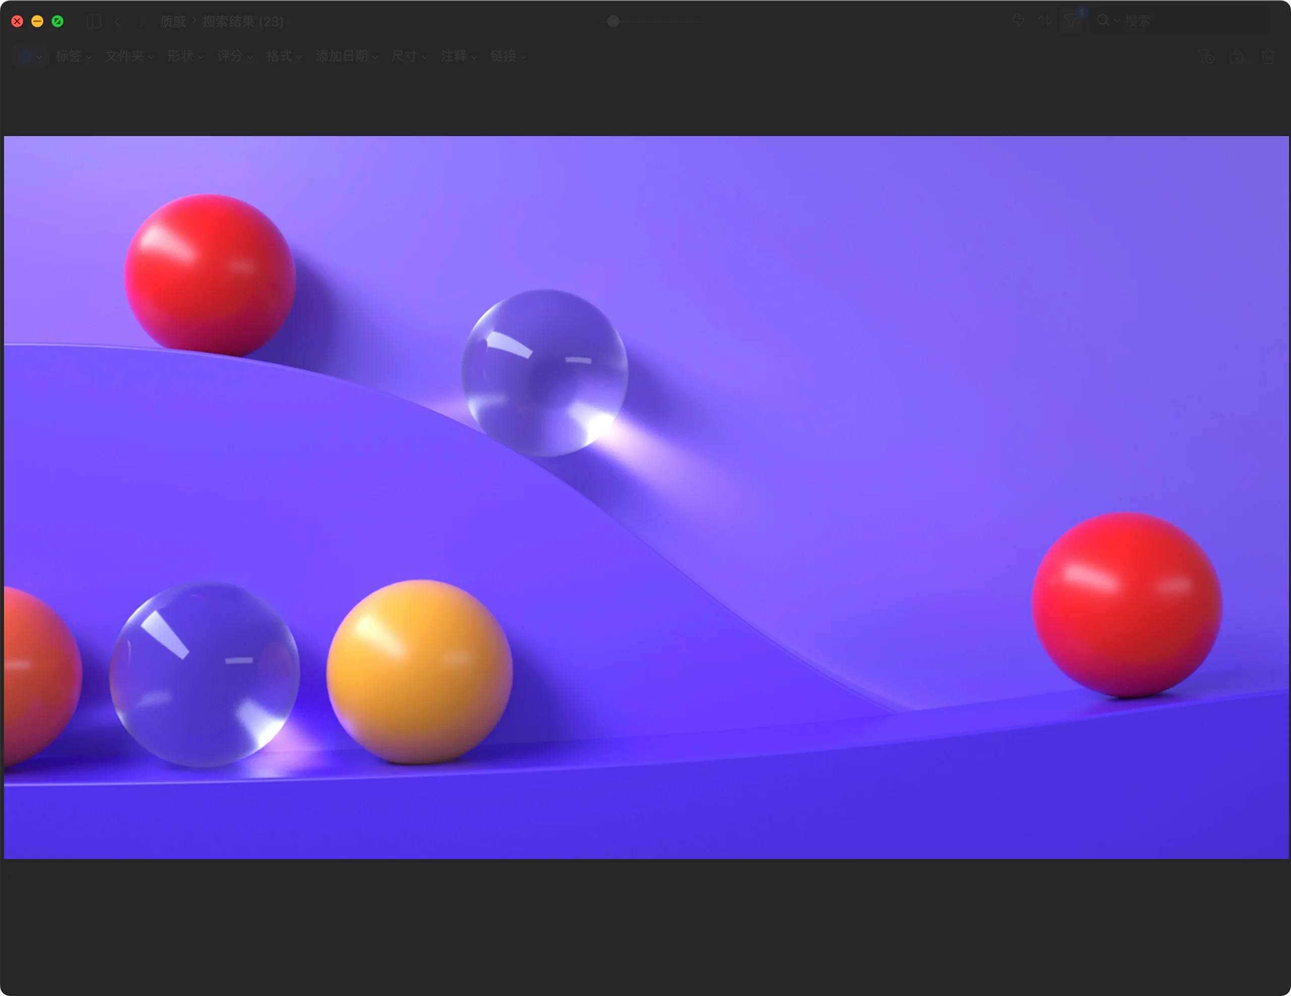The height and width of the screenshot is (996, 1291).
Task: Click the magnifier search icon
Action: coord(1103,21)
